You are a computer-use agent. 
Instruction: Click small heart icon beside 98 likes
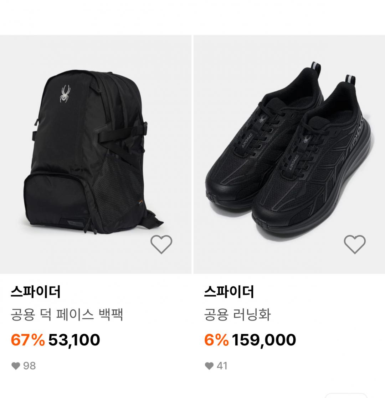[x=16, y=366]
